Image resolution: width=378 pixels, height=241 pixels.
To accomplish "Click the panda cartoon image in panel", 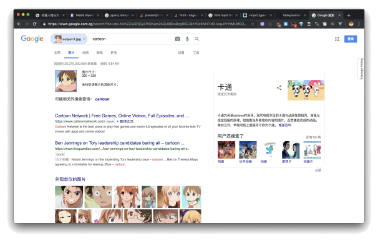I will click(306, 90).
